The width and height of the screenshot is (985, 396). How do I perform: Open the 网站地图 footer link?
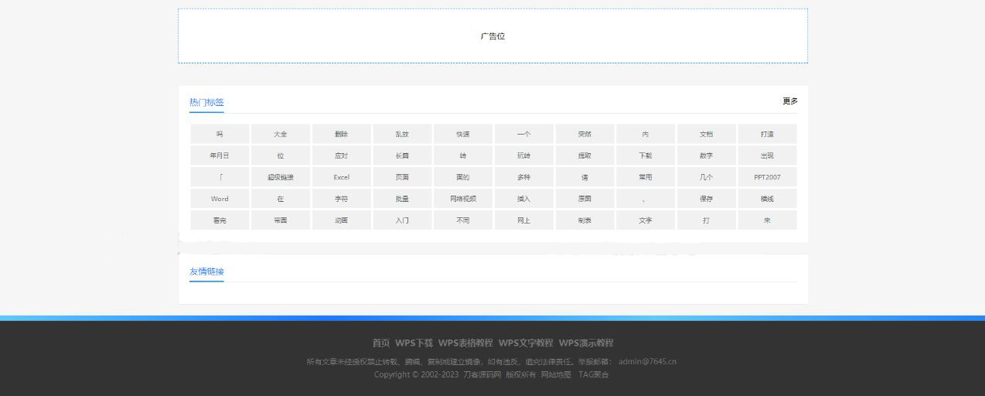pyautogui.click(x=556, y=375)
